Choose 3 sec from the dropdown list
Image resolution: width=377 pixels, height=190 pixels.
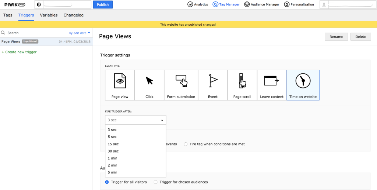(135, 129)
